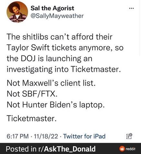Screen dimensions: 141x154
Task: Click the 'reddit' wordmark text
Action: (x=131, y=149)
